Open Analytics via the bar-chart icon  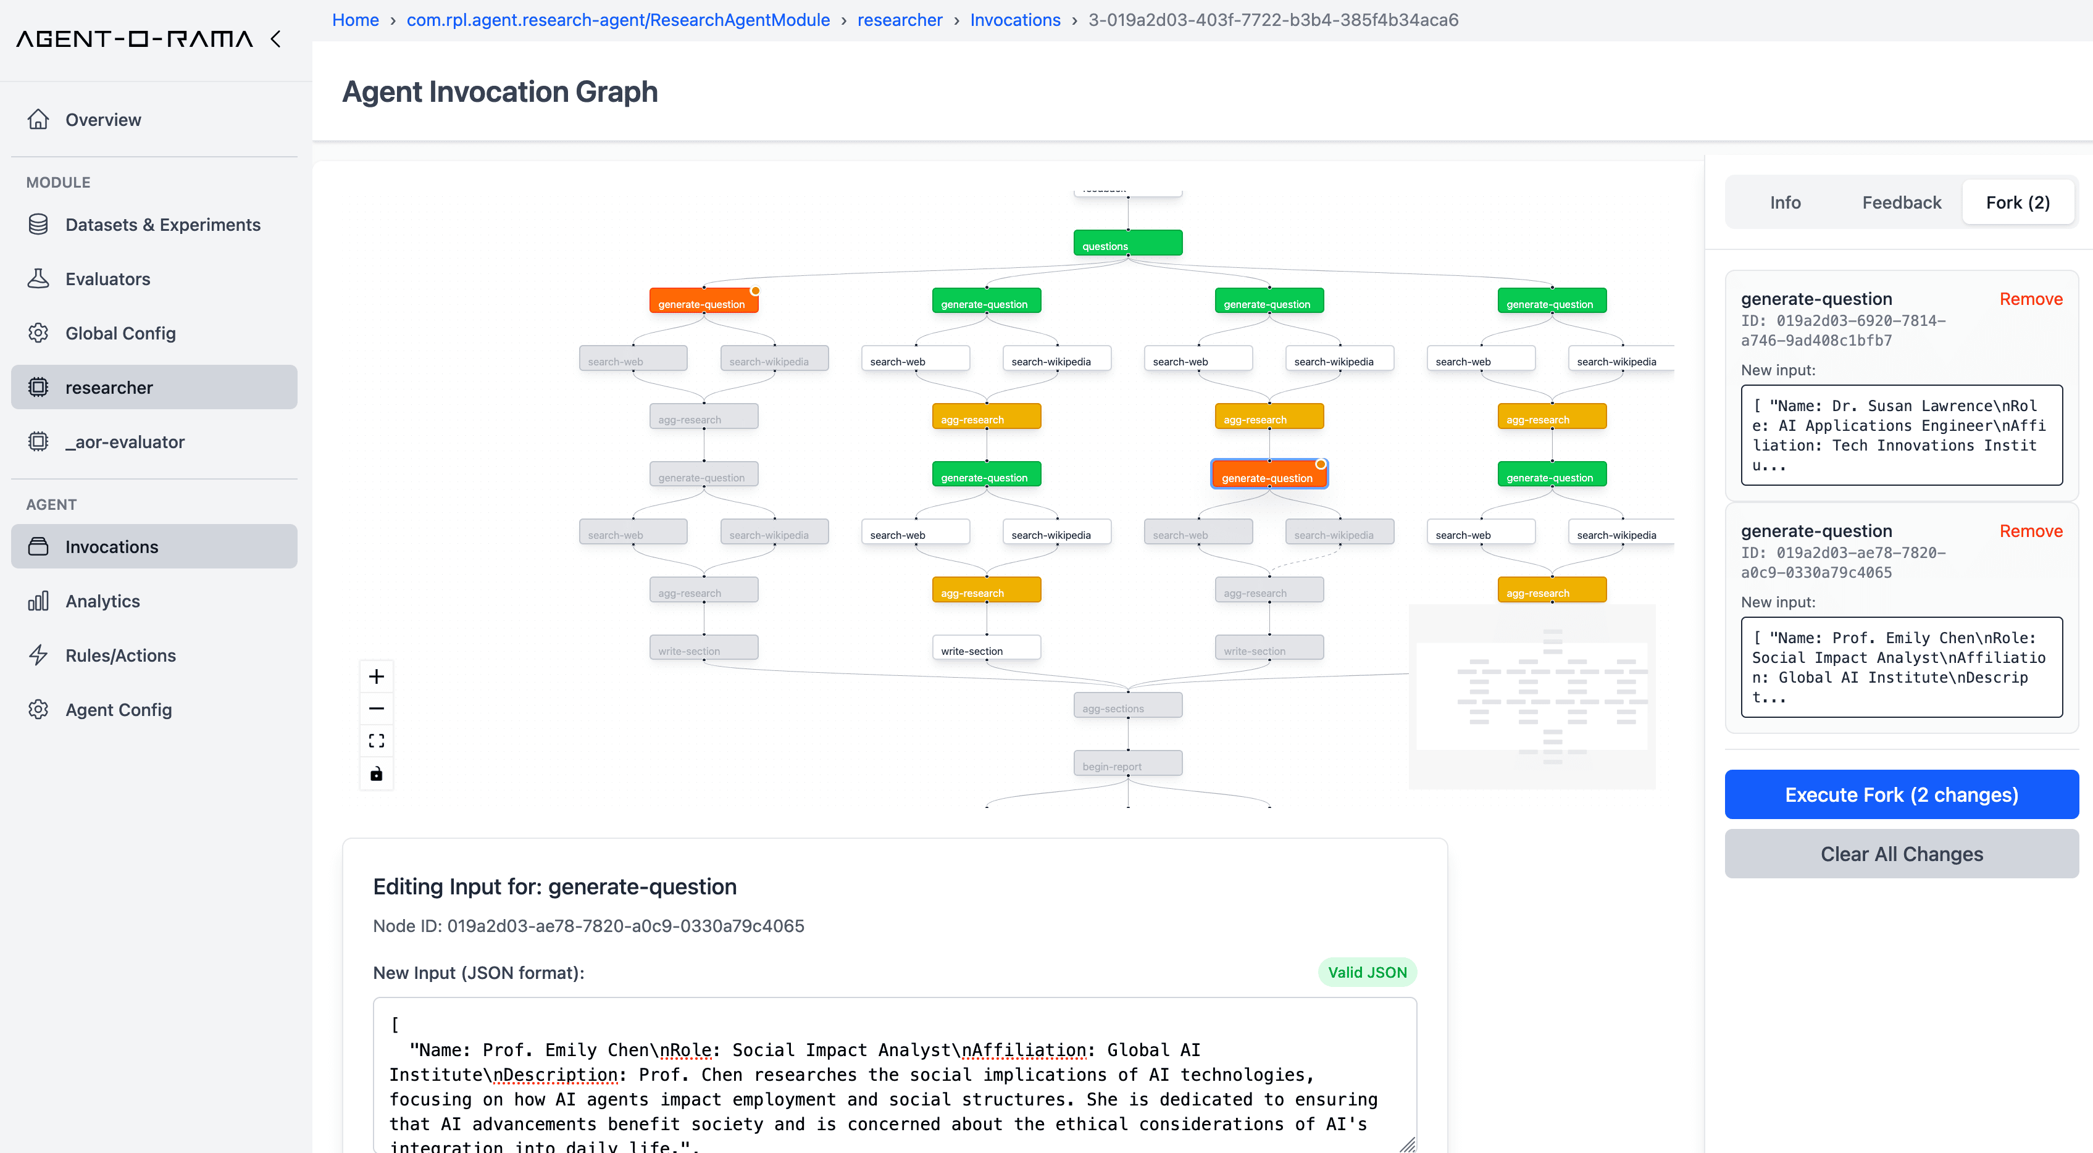click(39, 601)
